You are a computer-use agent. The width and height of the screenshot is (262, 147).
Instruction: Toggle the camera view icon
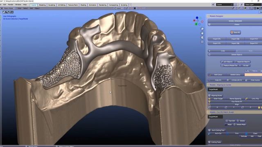pyautogui.click(x=202, y=38)
